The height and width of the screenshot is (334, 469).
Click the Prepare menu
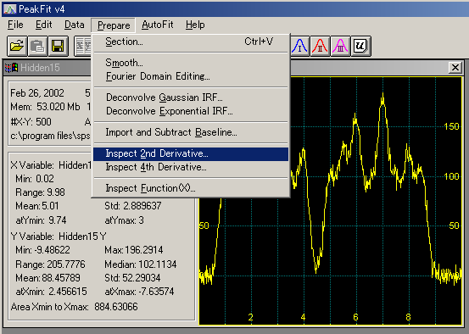114,25
